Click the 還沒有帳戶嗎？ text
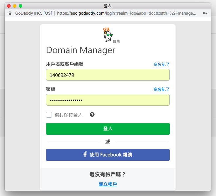The width and height of the screenshot is (216, 196). pos(108,174)
